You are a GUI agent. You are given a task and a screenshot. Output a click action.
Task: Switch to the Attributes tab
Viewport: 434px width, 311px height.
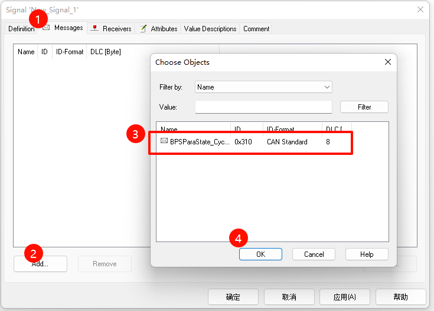(x=158, y=29)
